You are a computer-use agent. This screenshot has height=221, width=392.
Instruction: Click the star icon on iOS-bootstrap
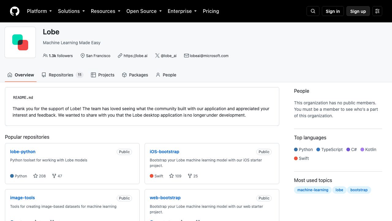[x=171, y=176]
